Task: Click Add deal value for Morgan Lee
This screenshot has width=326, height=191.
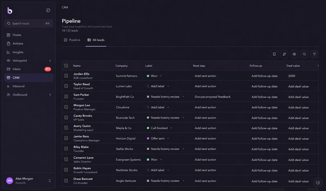Action: point(298,107)
